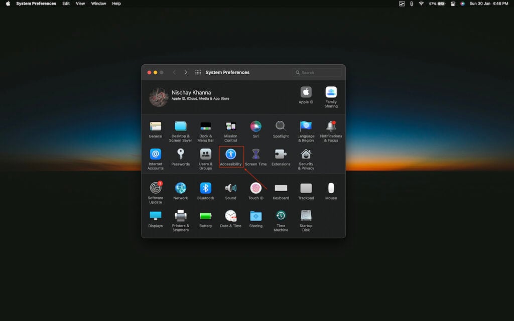Open Time Machine preferences
The image size is (514, 321).
281,221
